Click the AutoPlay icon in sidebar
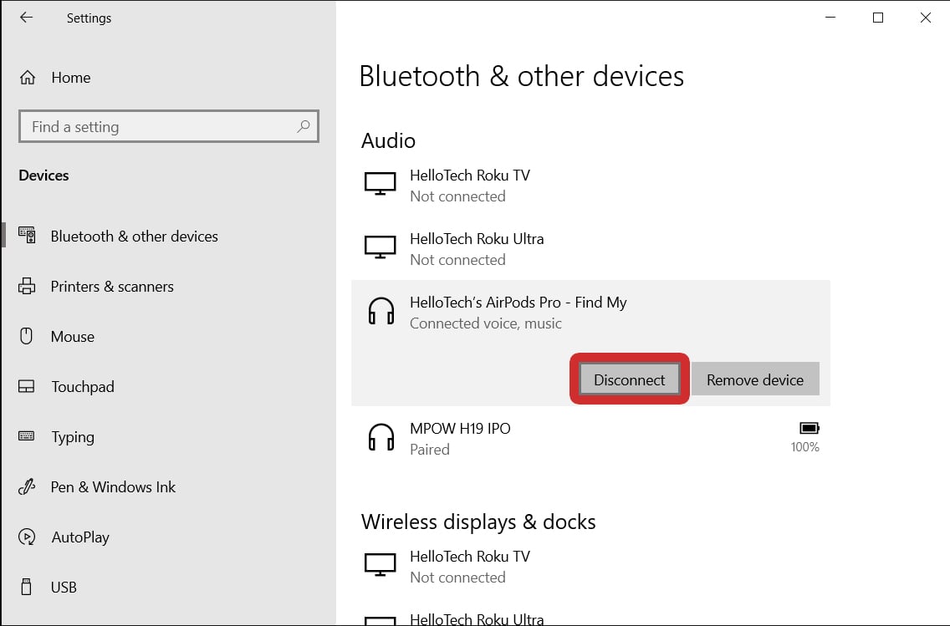This screenshot has height=626, width=950. coord(27,537)
